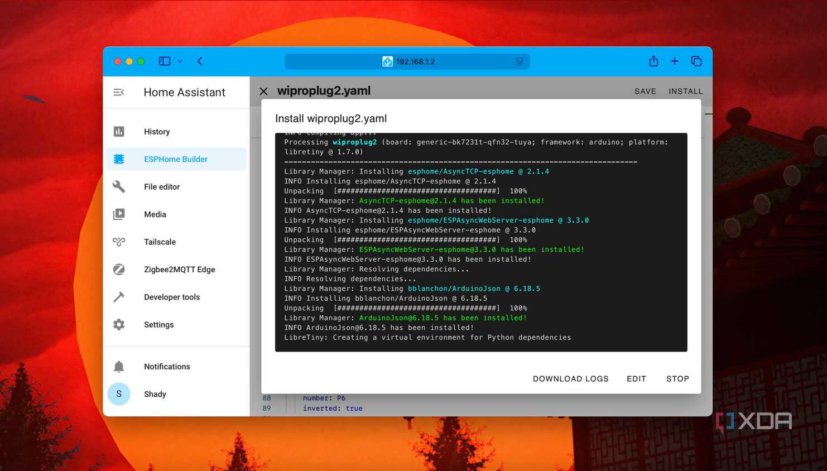Click the Shady user avatar
Screen dimensions: 827x471
point(119,394)
